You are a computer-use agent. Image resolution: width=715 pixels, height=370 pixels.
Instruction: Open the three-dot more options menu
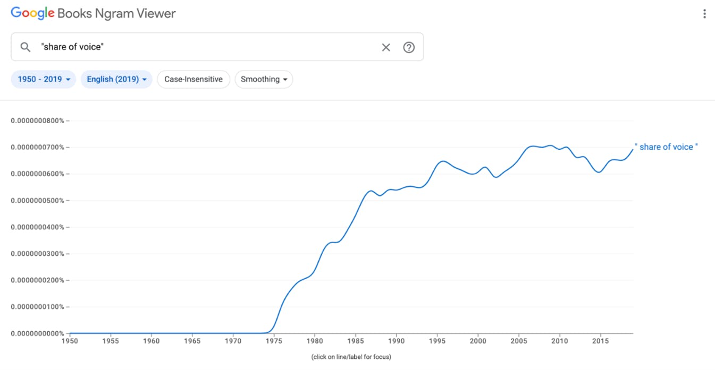pos(704,14)
